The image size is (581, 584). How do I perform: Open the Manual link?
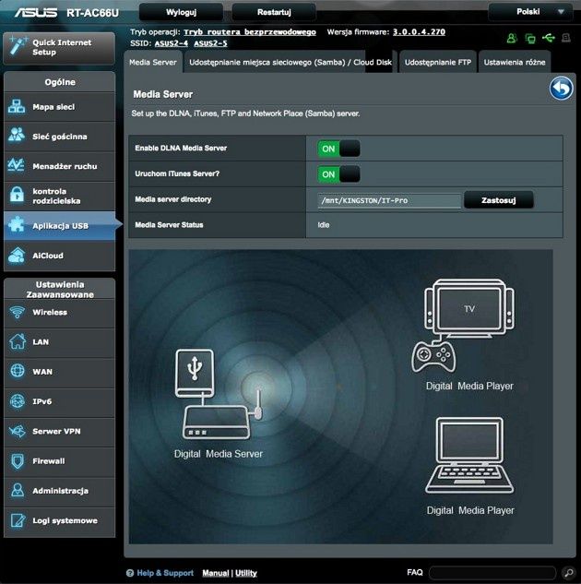(x=216, y=573)
